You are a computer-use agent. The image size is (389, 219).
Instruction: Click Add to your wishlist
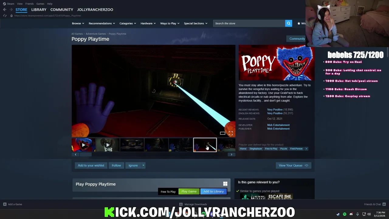click(x=91, y=165)
